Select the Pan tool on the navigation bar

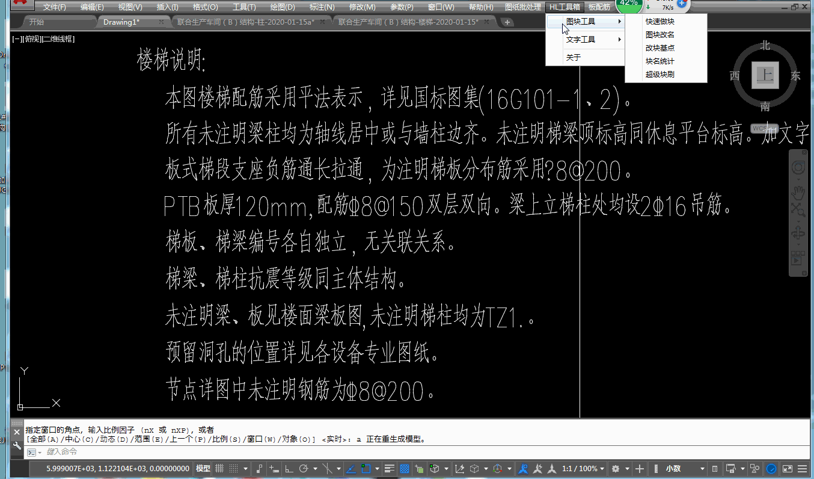[x=798, y=194]
